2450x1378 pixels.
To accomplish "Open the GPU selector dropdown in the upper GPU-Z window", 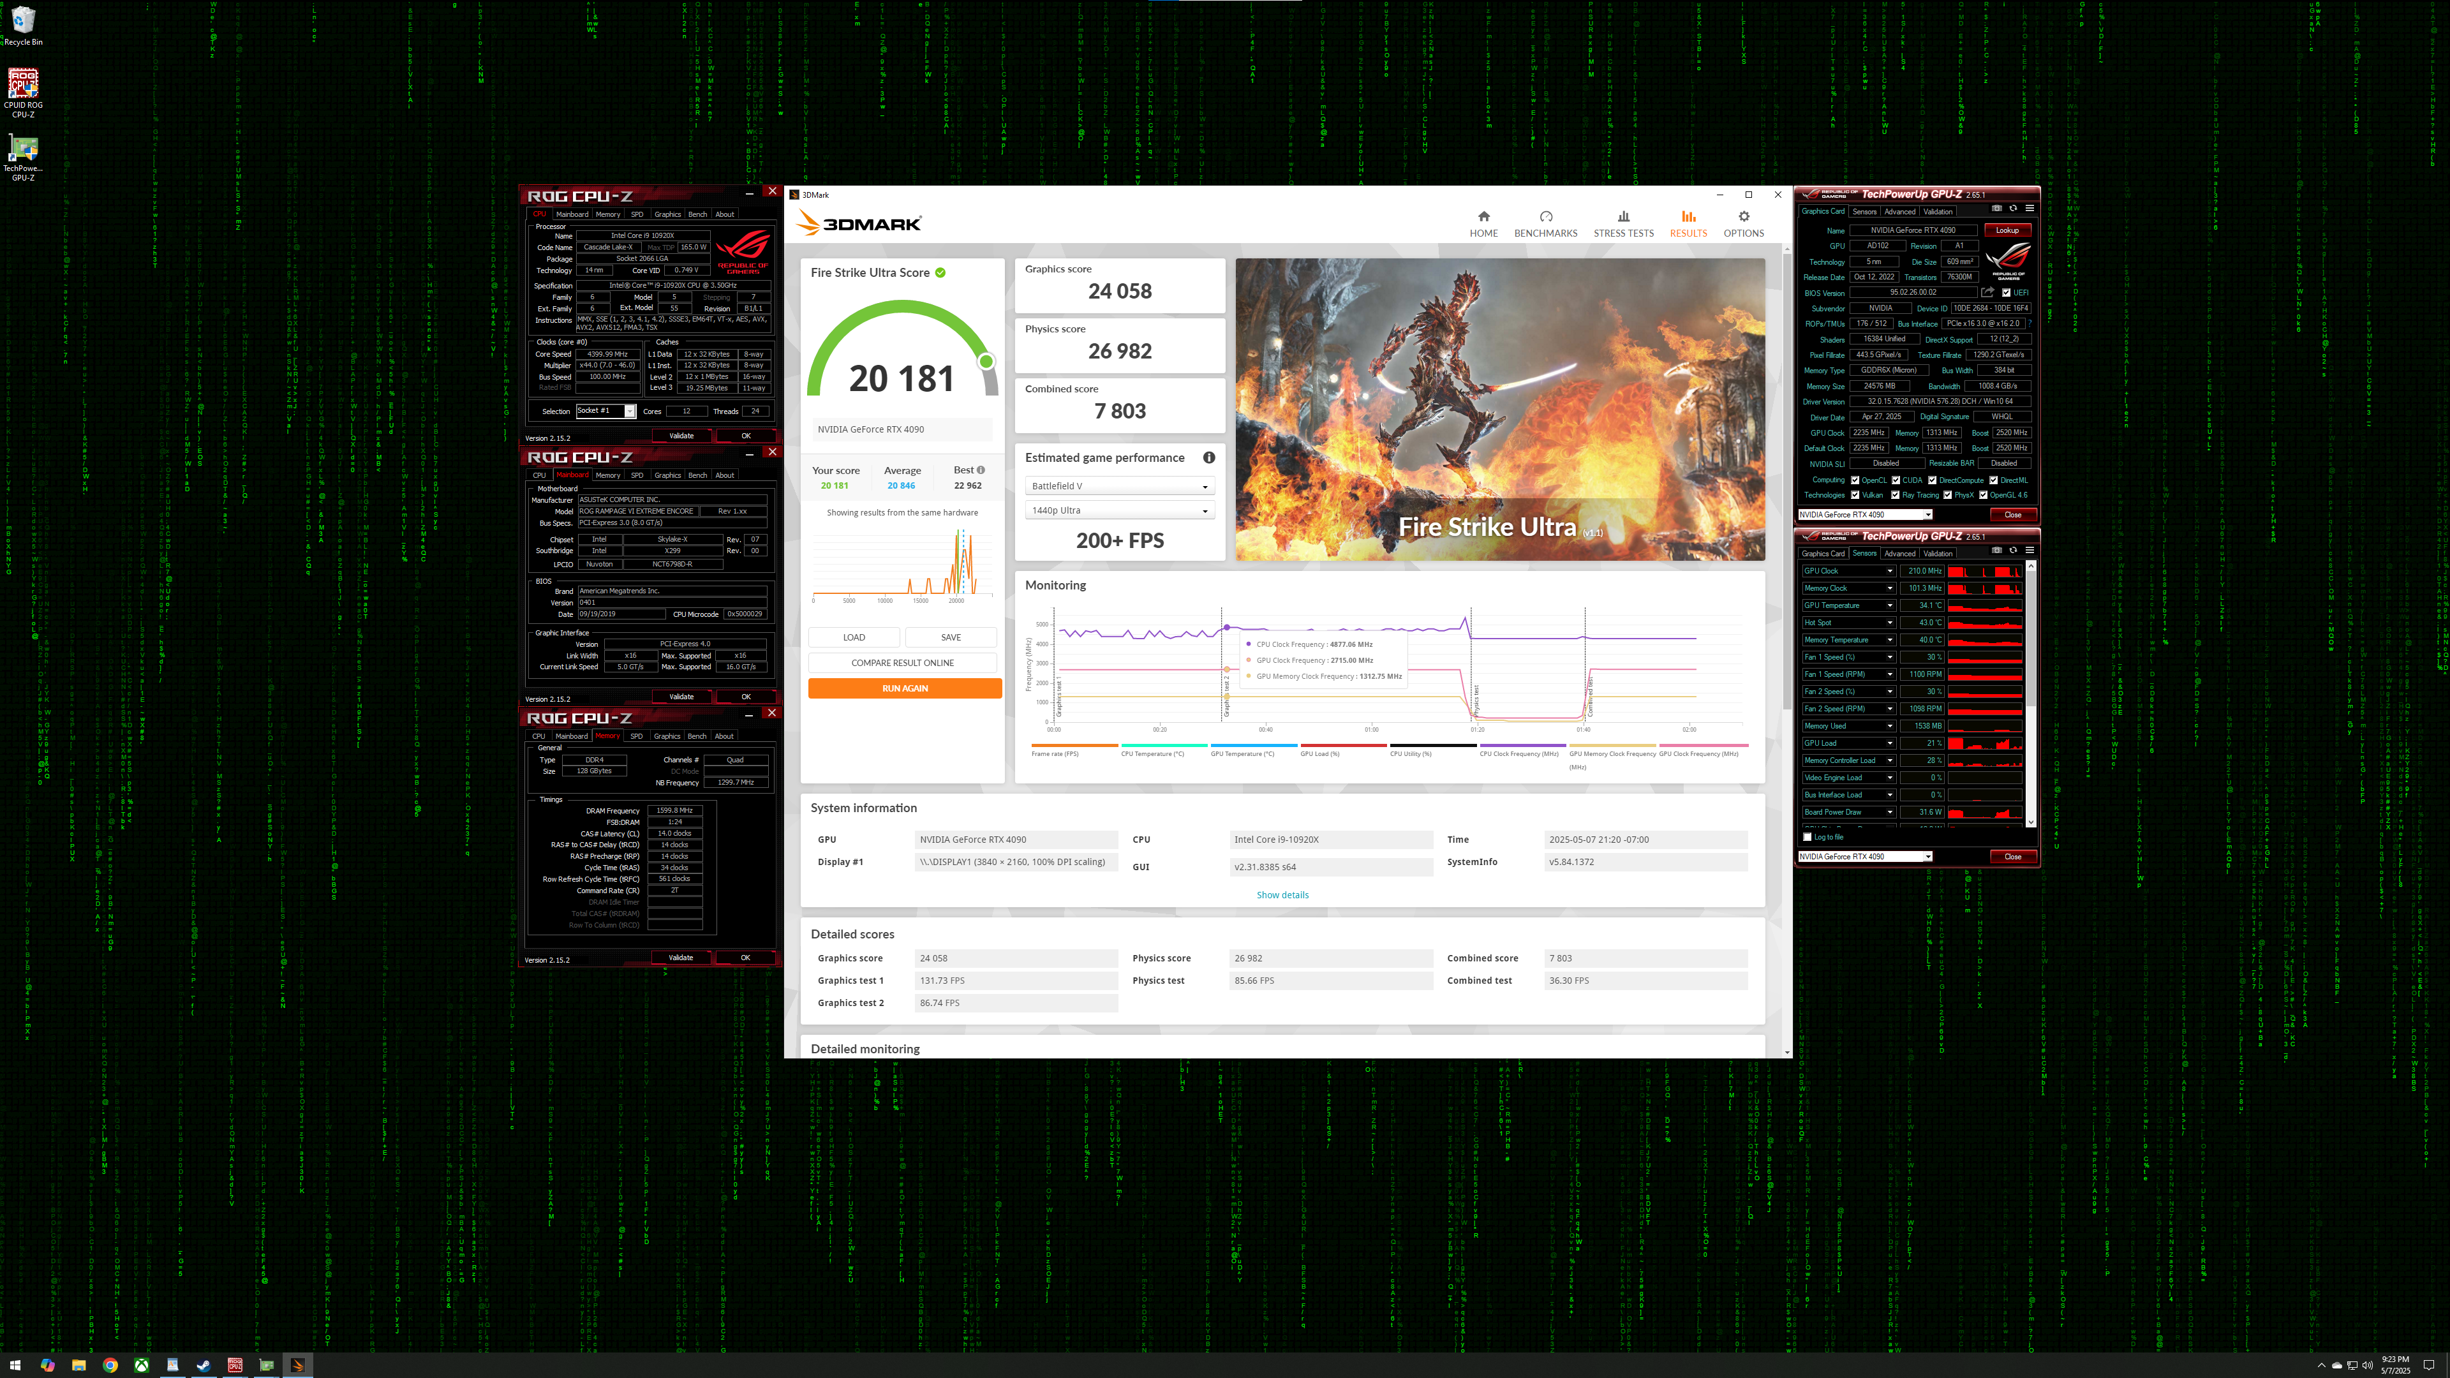I will coord(1865,514).
